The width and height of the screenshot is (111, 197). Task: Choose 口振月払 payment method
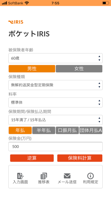(x=67, y=130)
